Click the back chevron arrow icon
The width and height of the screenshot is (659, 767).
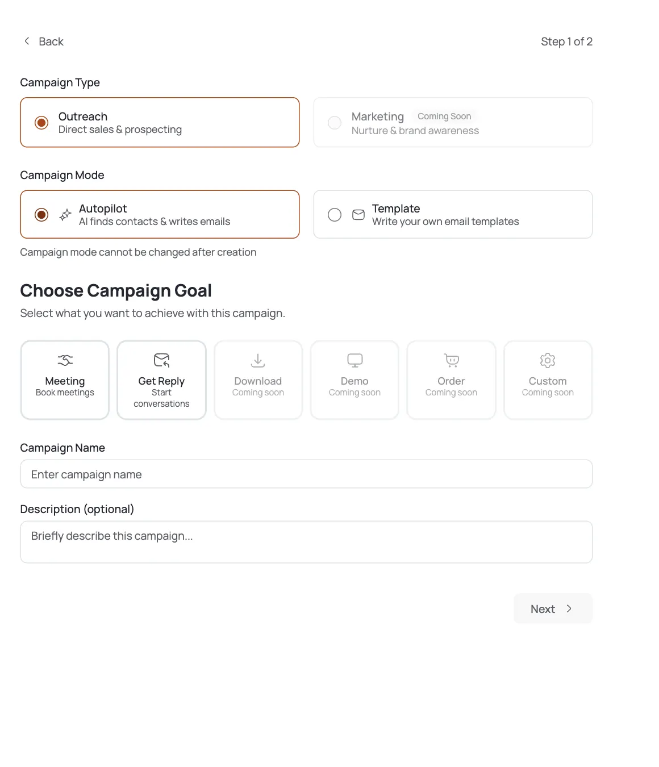27,41
